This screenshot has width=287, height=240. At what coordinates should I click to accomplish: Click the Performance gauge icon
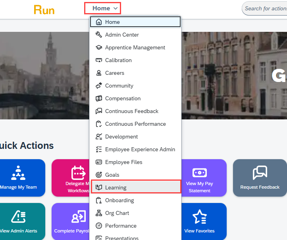99,226
